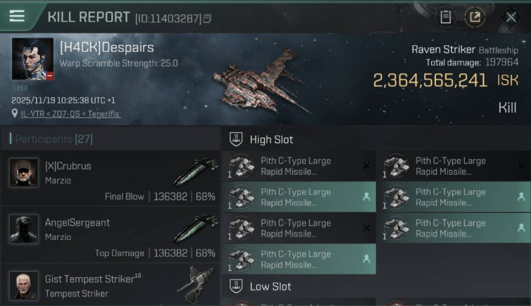Open Despairs' character portrait
This screenshot has width=531, height=306.
(x=33, y=59)
